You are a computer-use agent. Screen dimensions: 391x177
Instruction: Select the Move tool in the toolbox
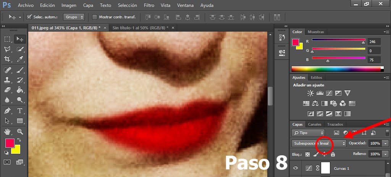pos(20,39)
